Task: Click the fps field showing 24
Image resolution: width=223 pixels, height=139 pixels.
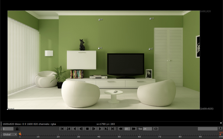Action: coord(147,129)
